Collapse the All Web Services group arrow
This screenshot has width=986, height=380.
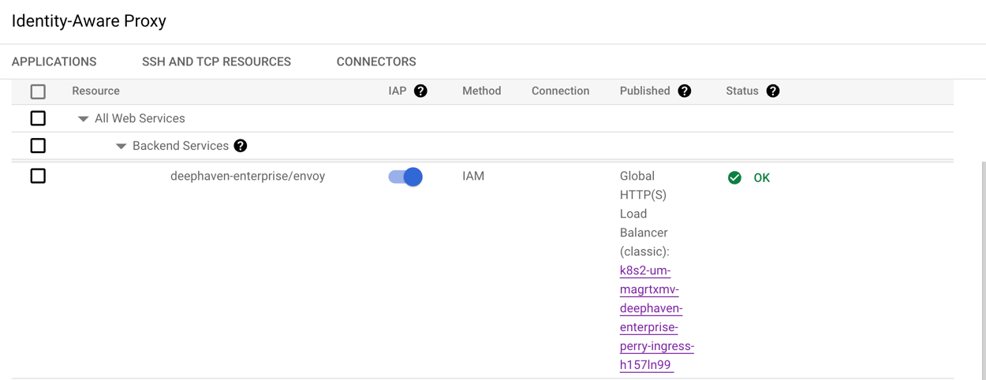click(x=83, y=119)
